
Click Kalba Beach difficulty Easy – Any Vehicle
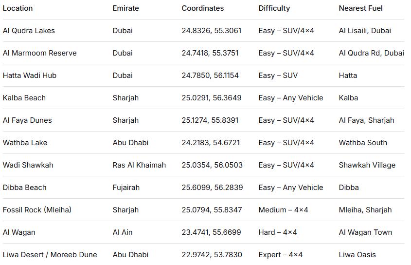(x=290, y=98)
